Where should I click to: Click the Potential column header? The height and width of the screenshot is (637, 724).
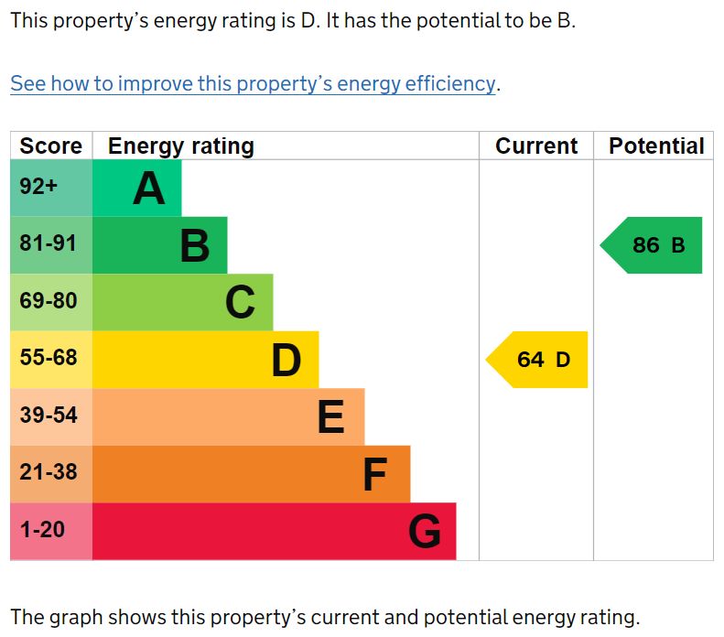tap(656, 146)
